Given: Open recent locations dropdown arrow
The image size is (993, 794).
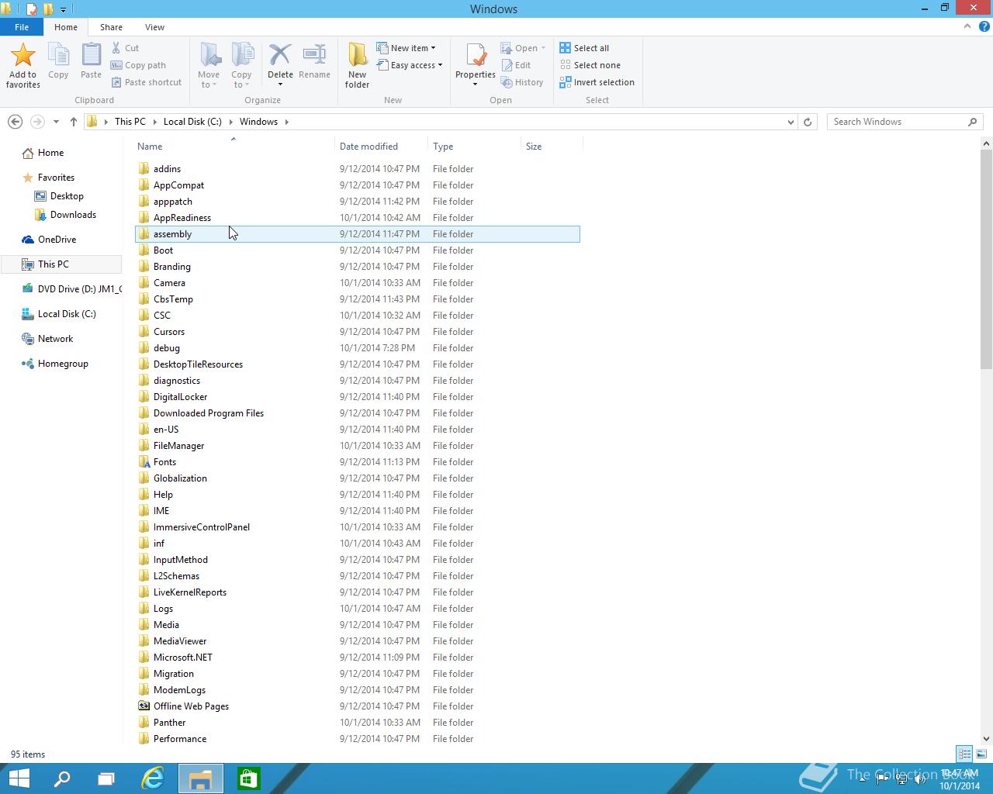Looking at the screenshot, I should click(x=56, y=122).
